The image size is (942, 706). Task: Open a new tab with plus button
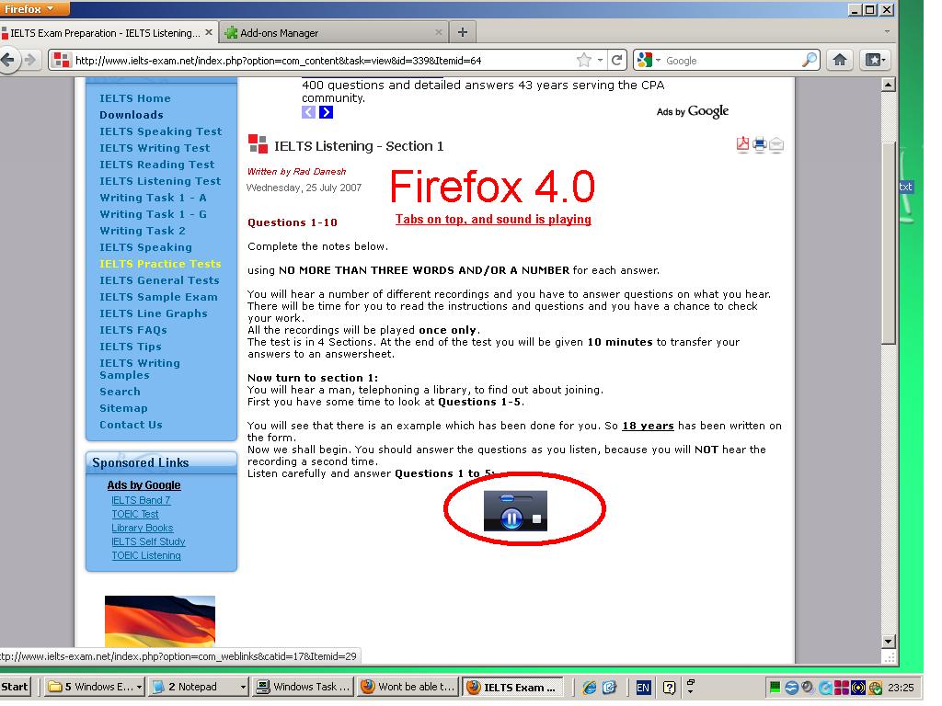point(462,32)
